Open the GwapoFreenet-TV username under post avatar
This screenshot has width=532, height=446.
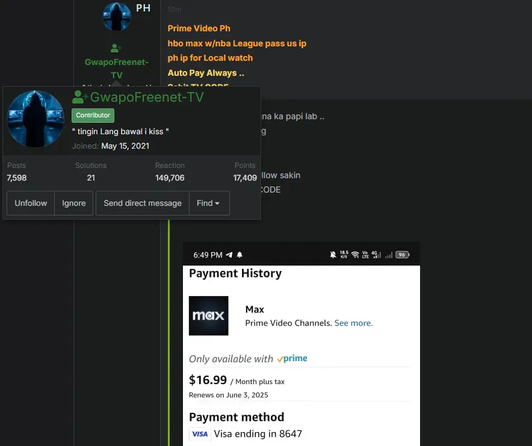(117, 69)
